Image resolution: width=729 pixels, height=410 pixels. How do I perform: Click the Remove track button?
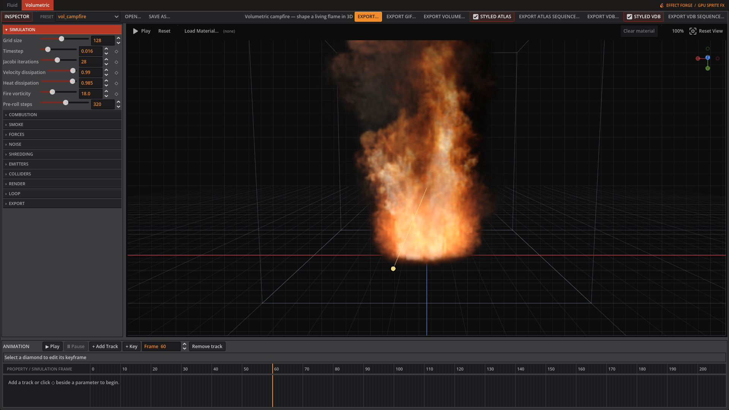(x=207, y=347)
